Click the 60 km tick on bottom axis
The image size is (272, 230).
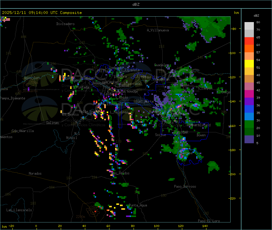click(108, 226)
